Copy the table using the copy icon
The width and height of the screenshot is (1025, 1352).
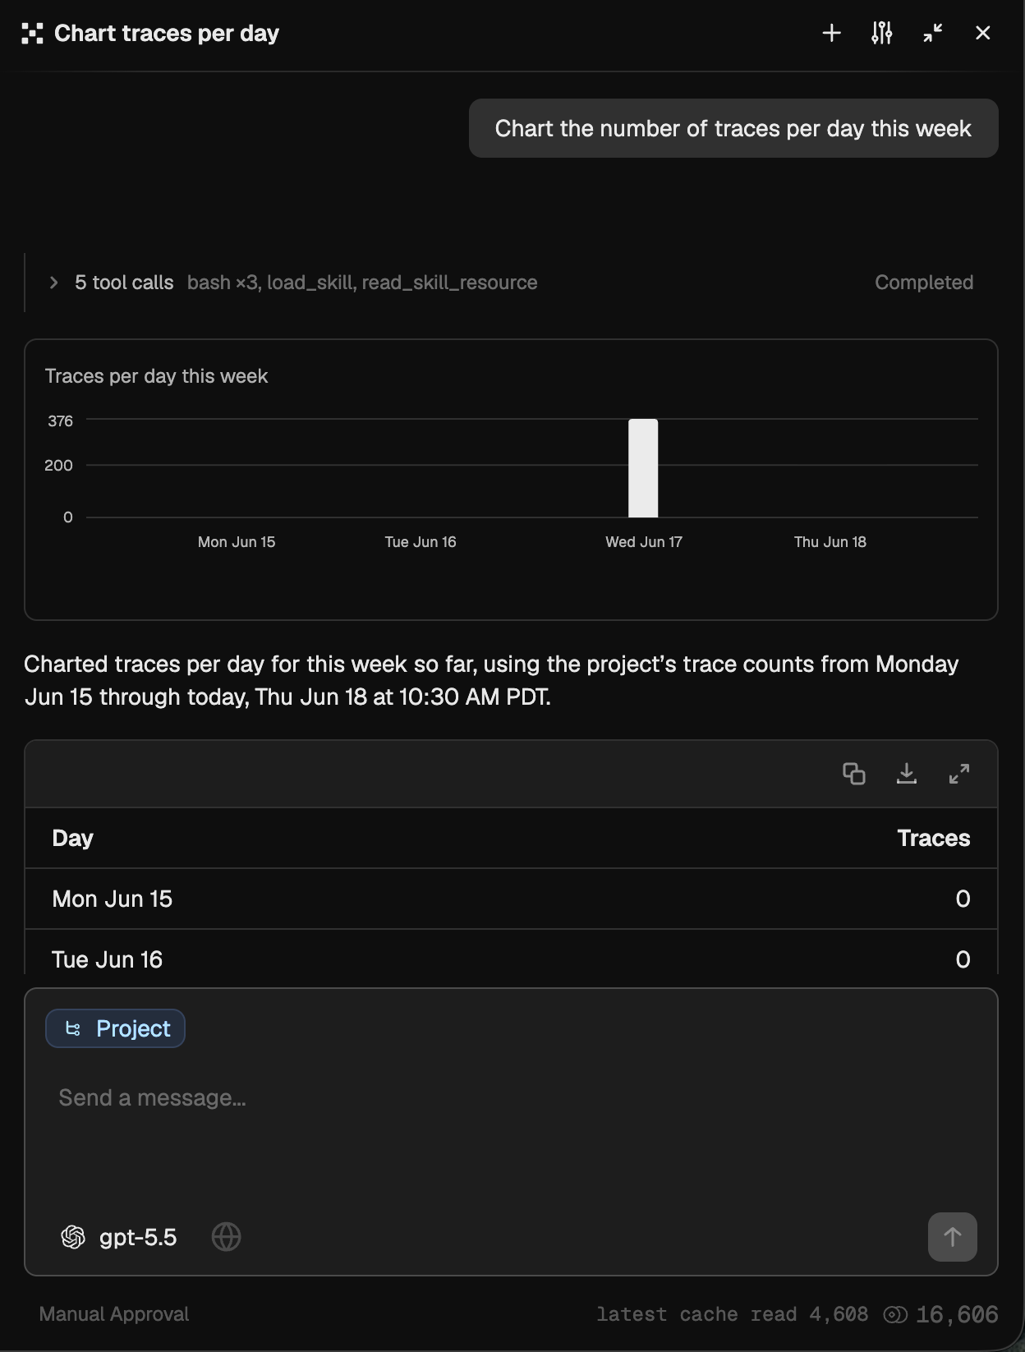click(x=854, y=774)
